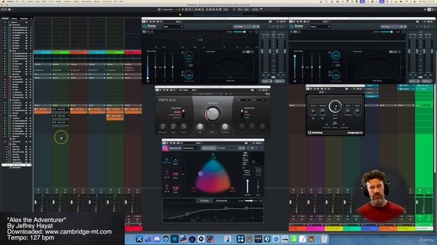Image resolution: width=437 pixels, height=245 pixels.
Task: Select the Zones tab in left panel
Action: 14,18
